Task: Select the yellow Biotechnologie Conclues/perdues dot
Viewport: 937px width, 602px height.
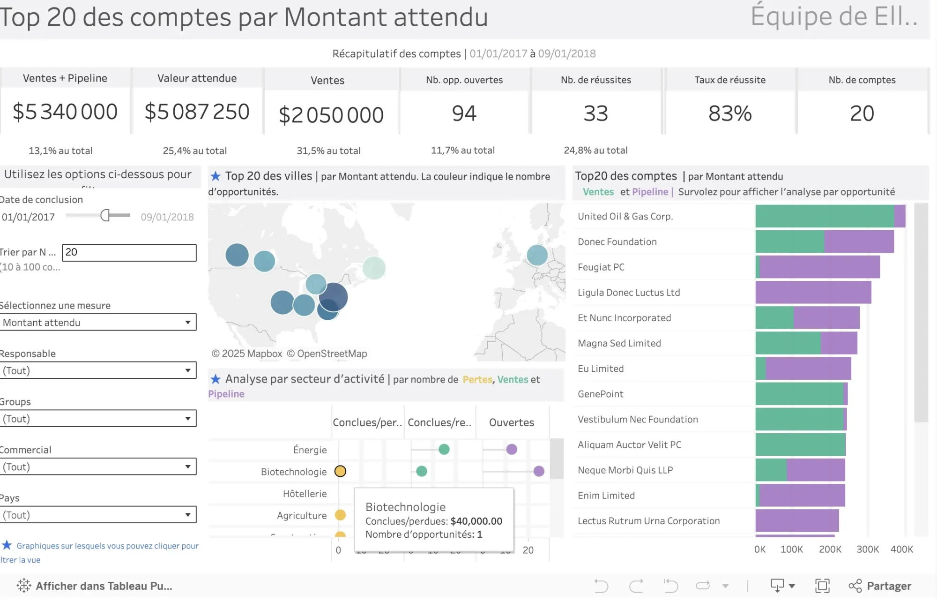Action: tap(340, 471)
